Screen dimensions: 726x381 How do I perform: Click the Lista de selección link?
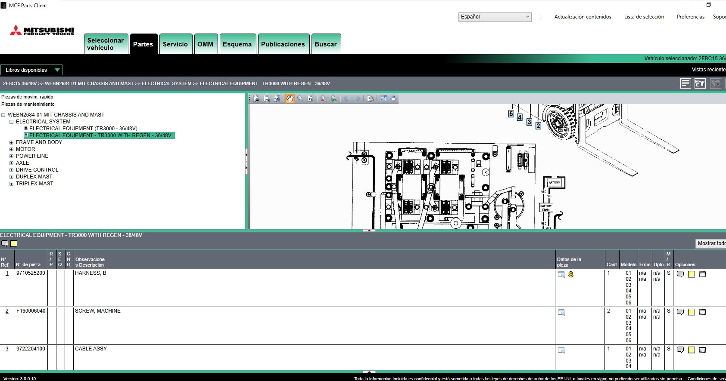click(x=644, y=17)
